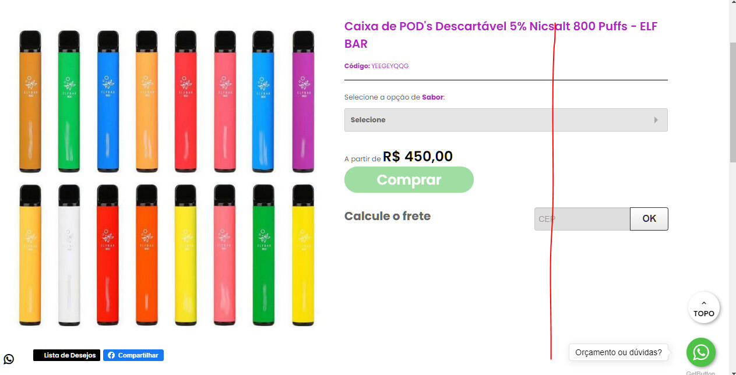Click the green Comprar button
Image resolution: width=736 pixels, height=375 pixels.
(409, 179)
